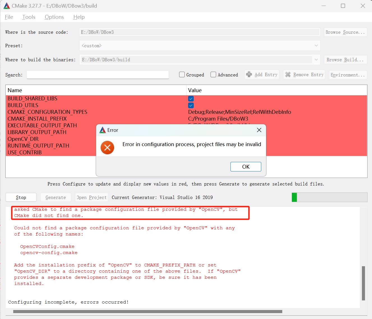Click the Generate button
Viewport: 372px width, 319px height.
point(56,197)
